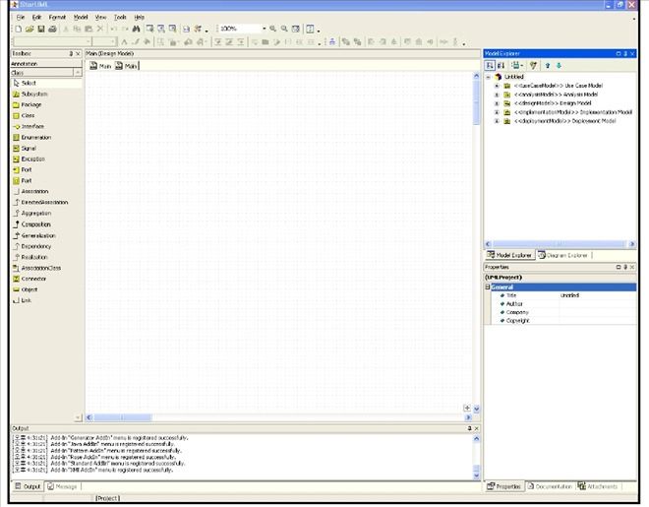Toggle the first sort button in Model Explorer
Image resolution: width=649 pixels, height=507 pixels.
point(490,65)
